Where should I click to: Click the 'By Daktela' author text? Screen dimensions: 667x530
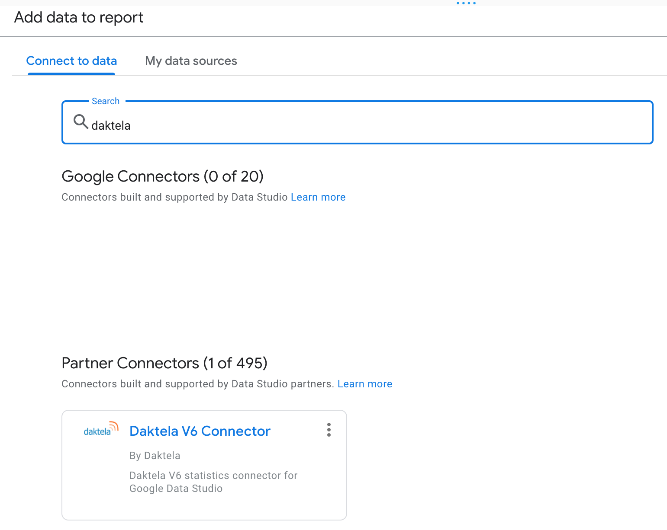(155, 456)
